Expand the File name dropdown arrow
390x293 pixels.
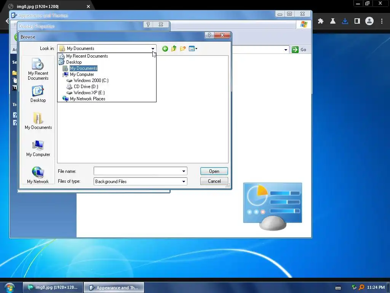click(x=184, y=171)
